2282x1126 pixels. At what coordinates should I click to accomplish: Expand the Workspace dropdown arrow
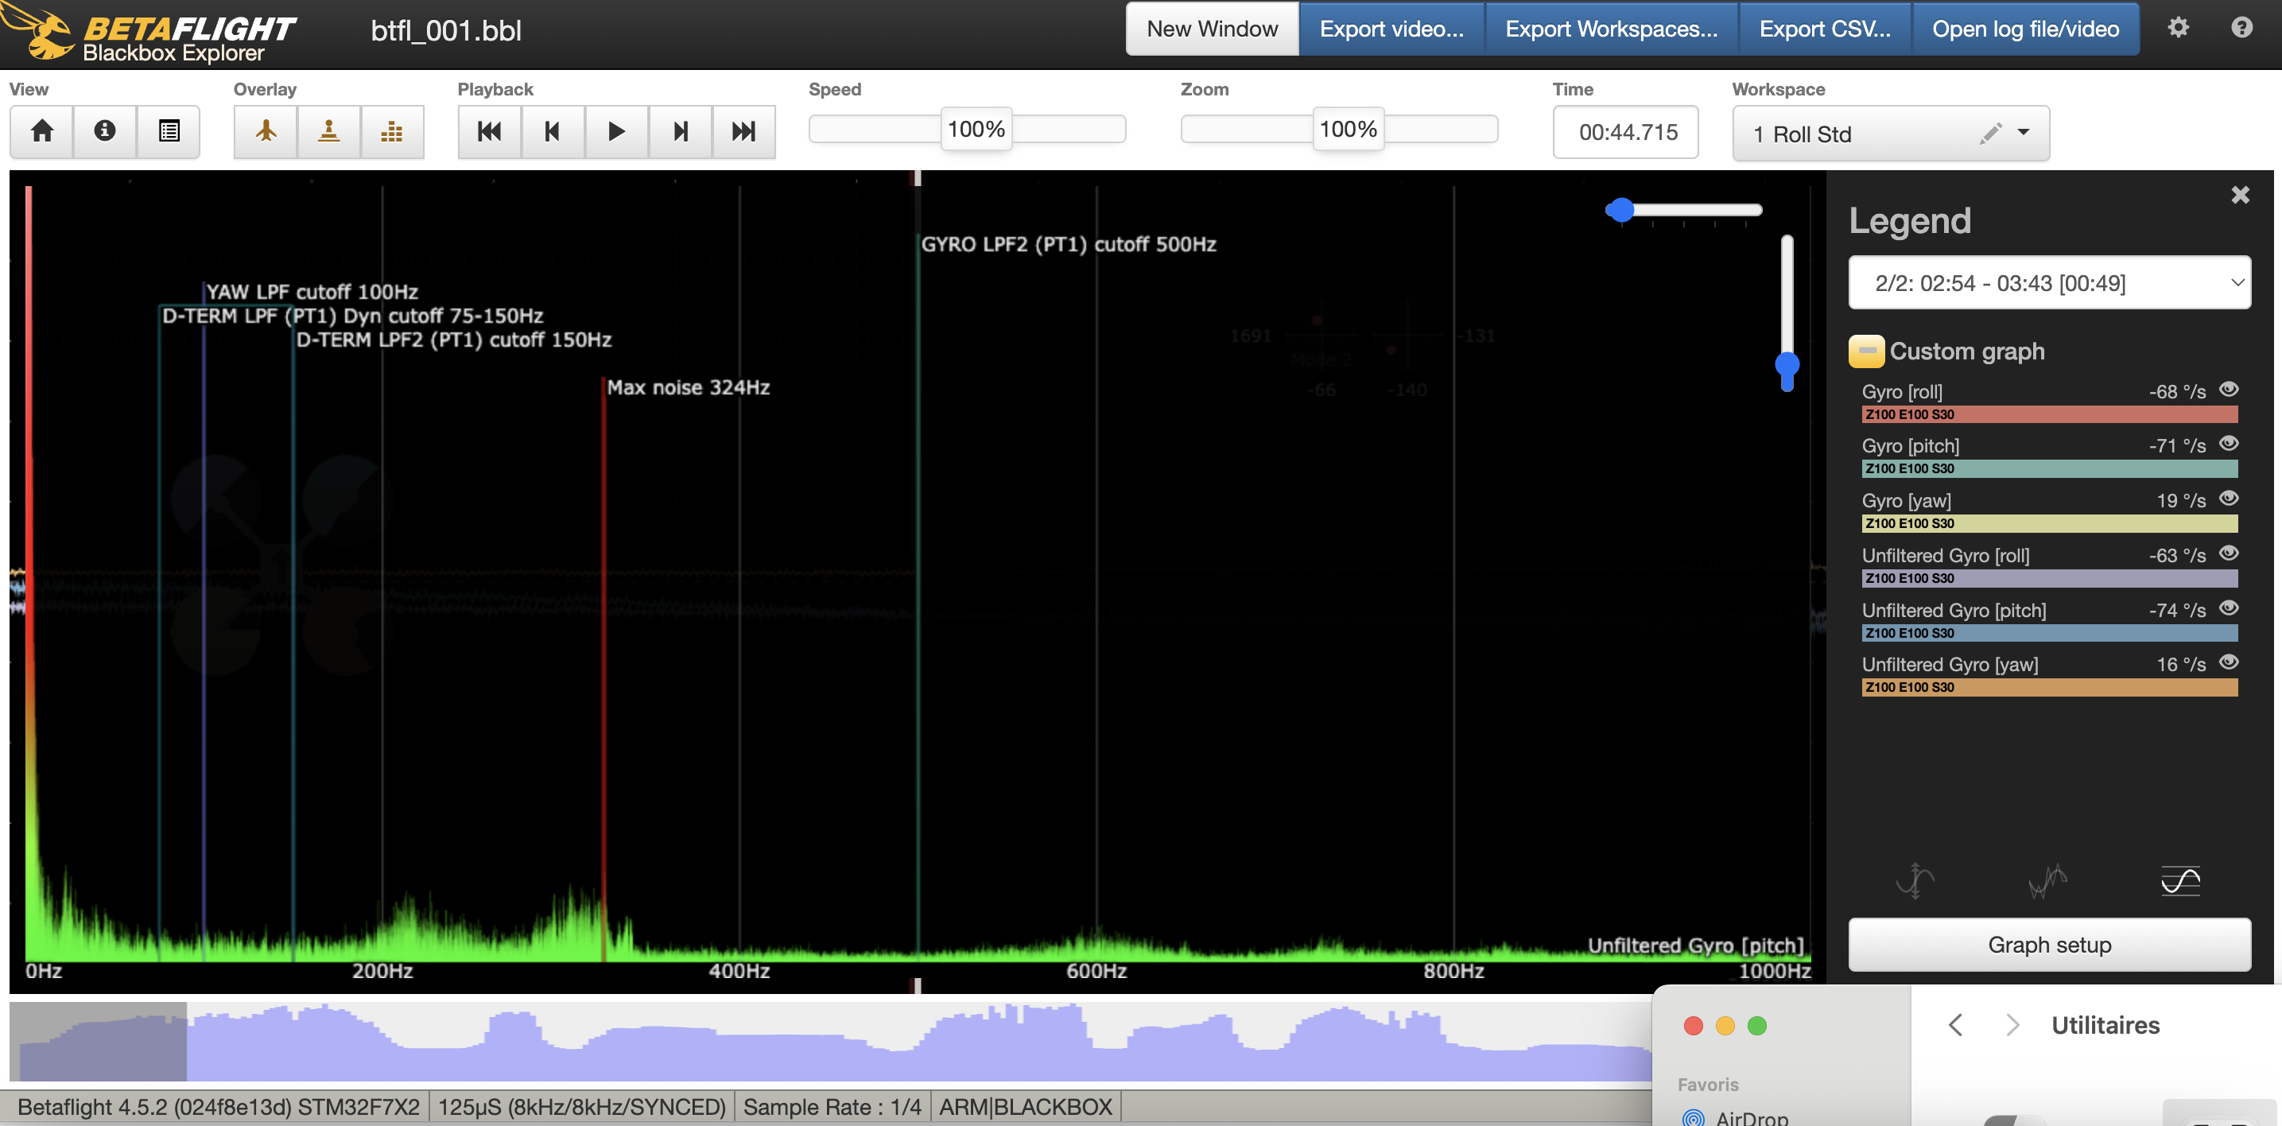[x=2024, y=132]
